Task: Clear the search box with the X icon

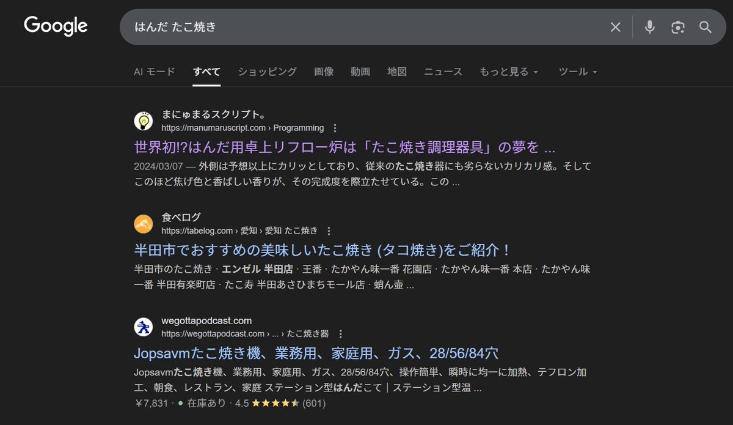Action: [615, 27]
